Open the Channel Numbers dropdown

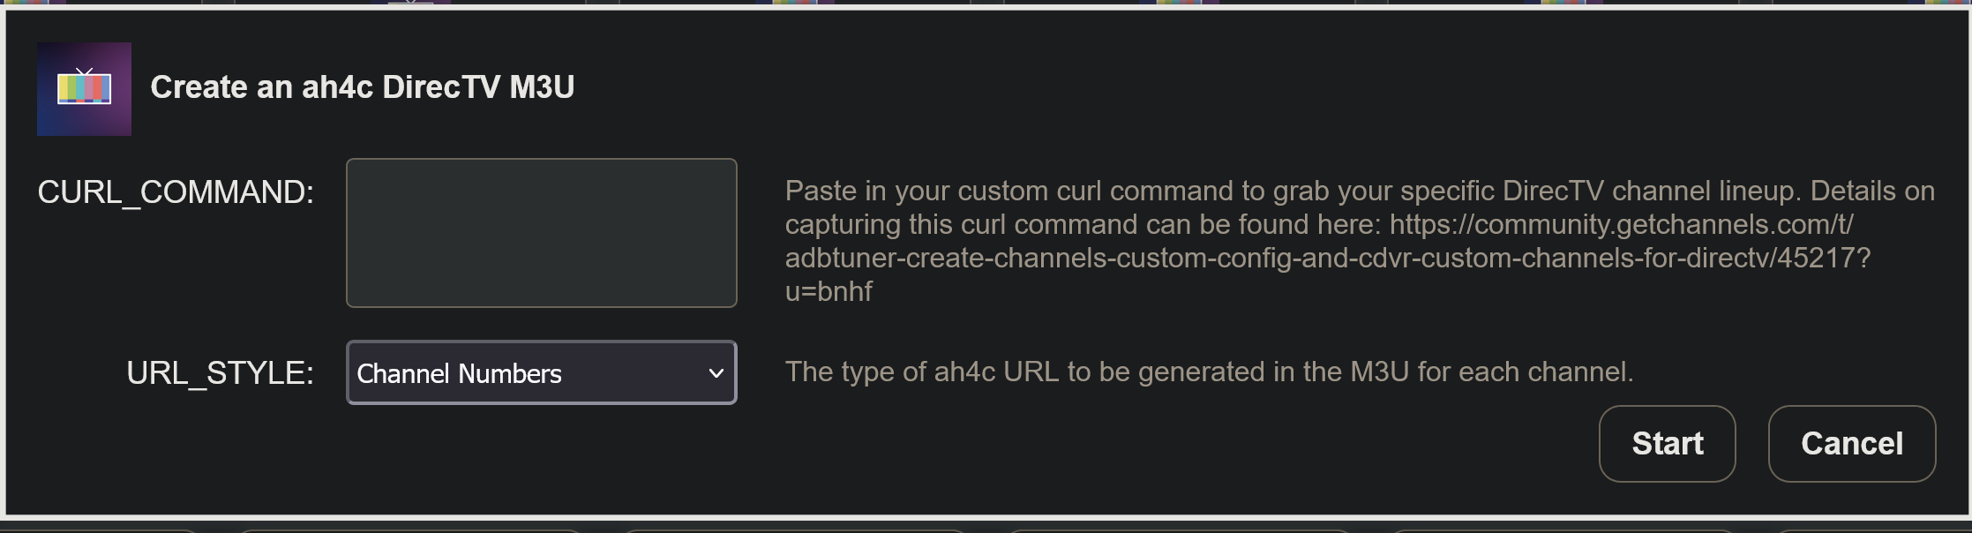(x=541, y=373)
